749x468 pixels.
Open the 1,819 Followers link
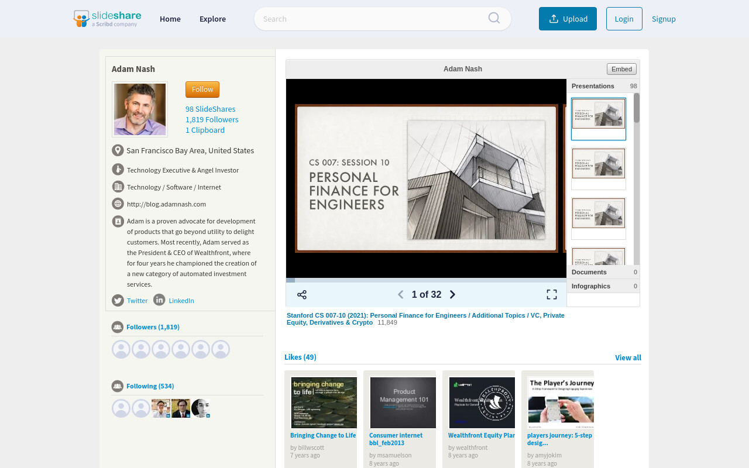212,119
